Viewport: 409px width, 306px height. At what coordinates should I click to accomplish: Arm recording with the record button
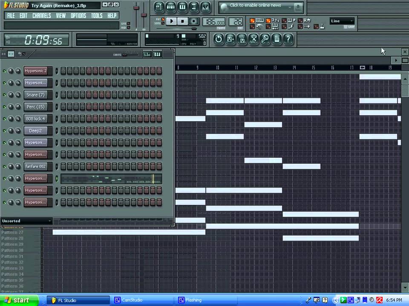(x=194, y=21)
